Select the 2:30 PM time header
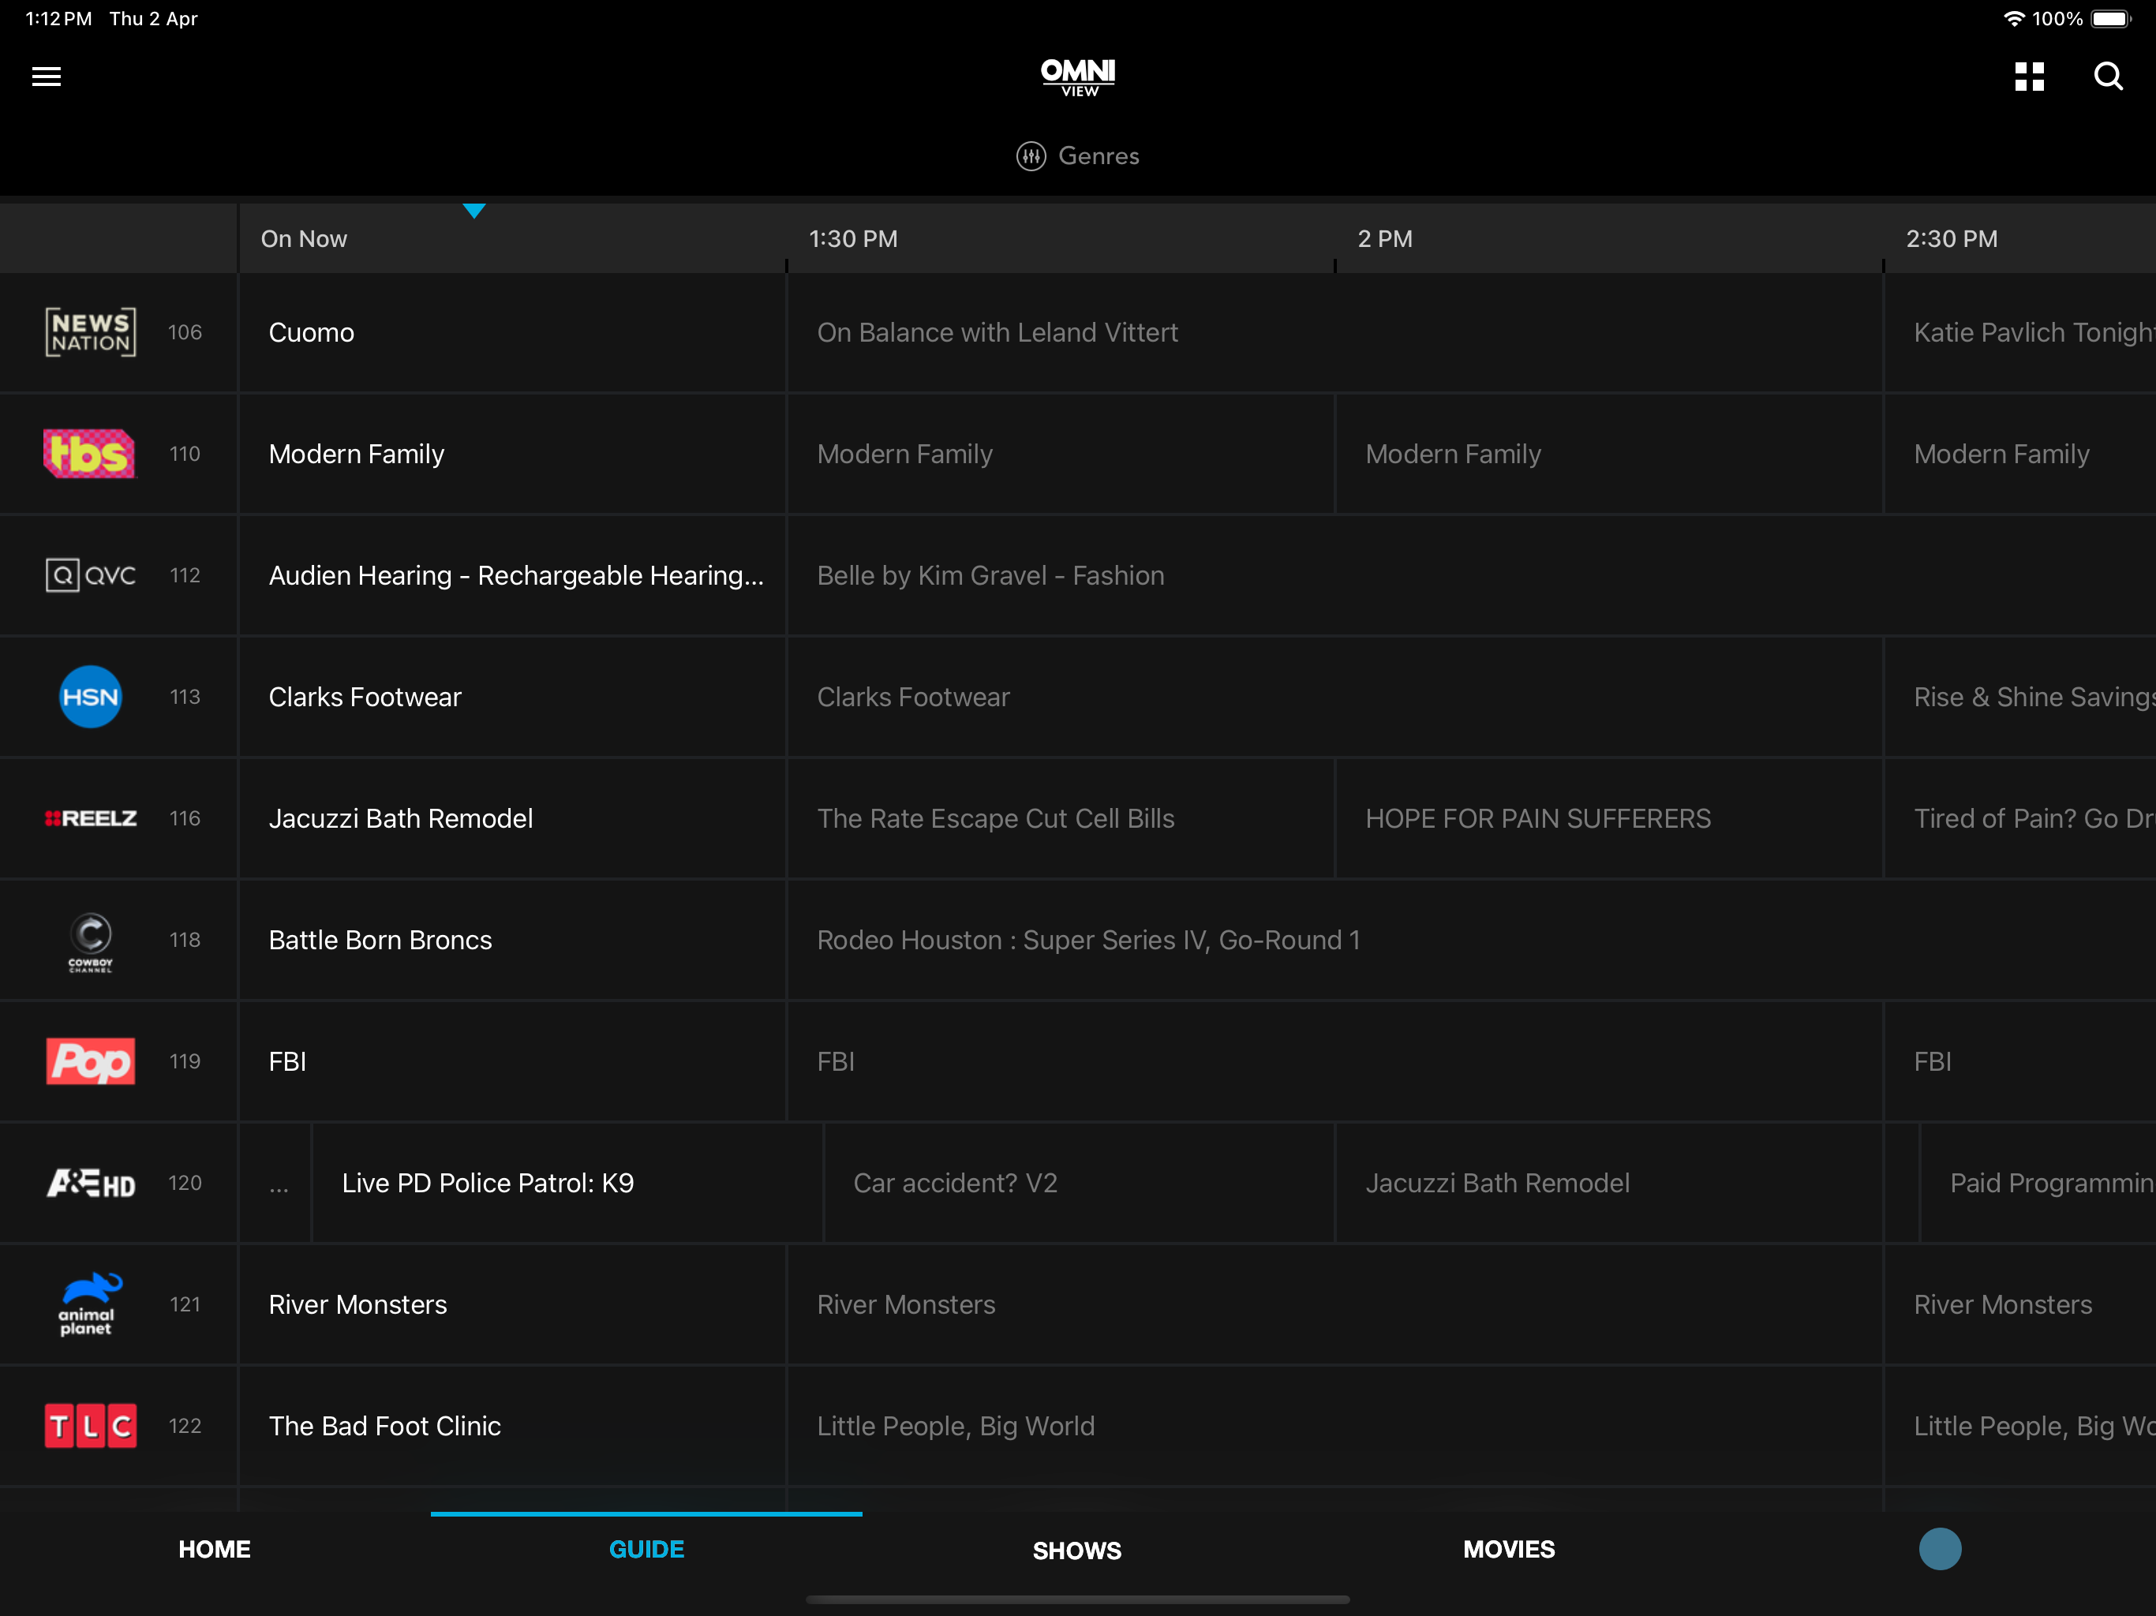2156x1616 pixels. click(x=1952, y=239)
